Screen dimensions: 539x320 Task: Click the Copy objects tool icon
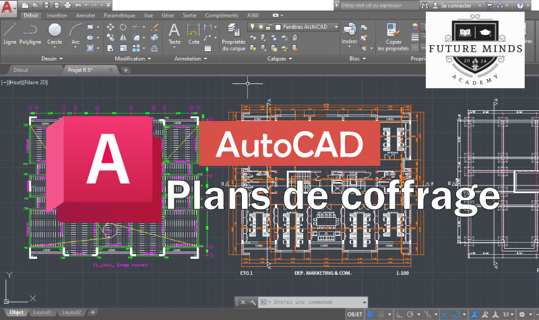pyautogui.click(x=110, y=38)
